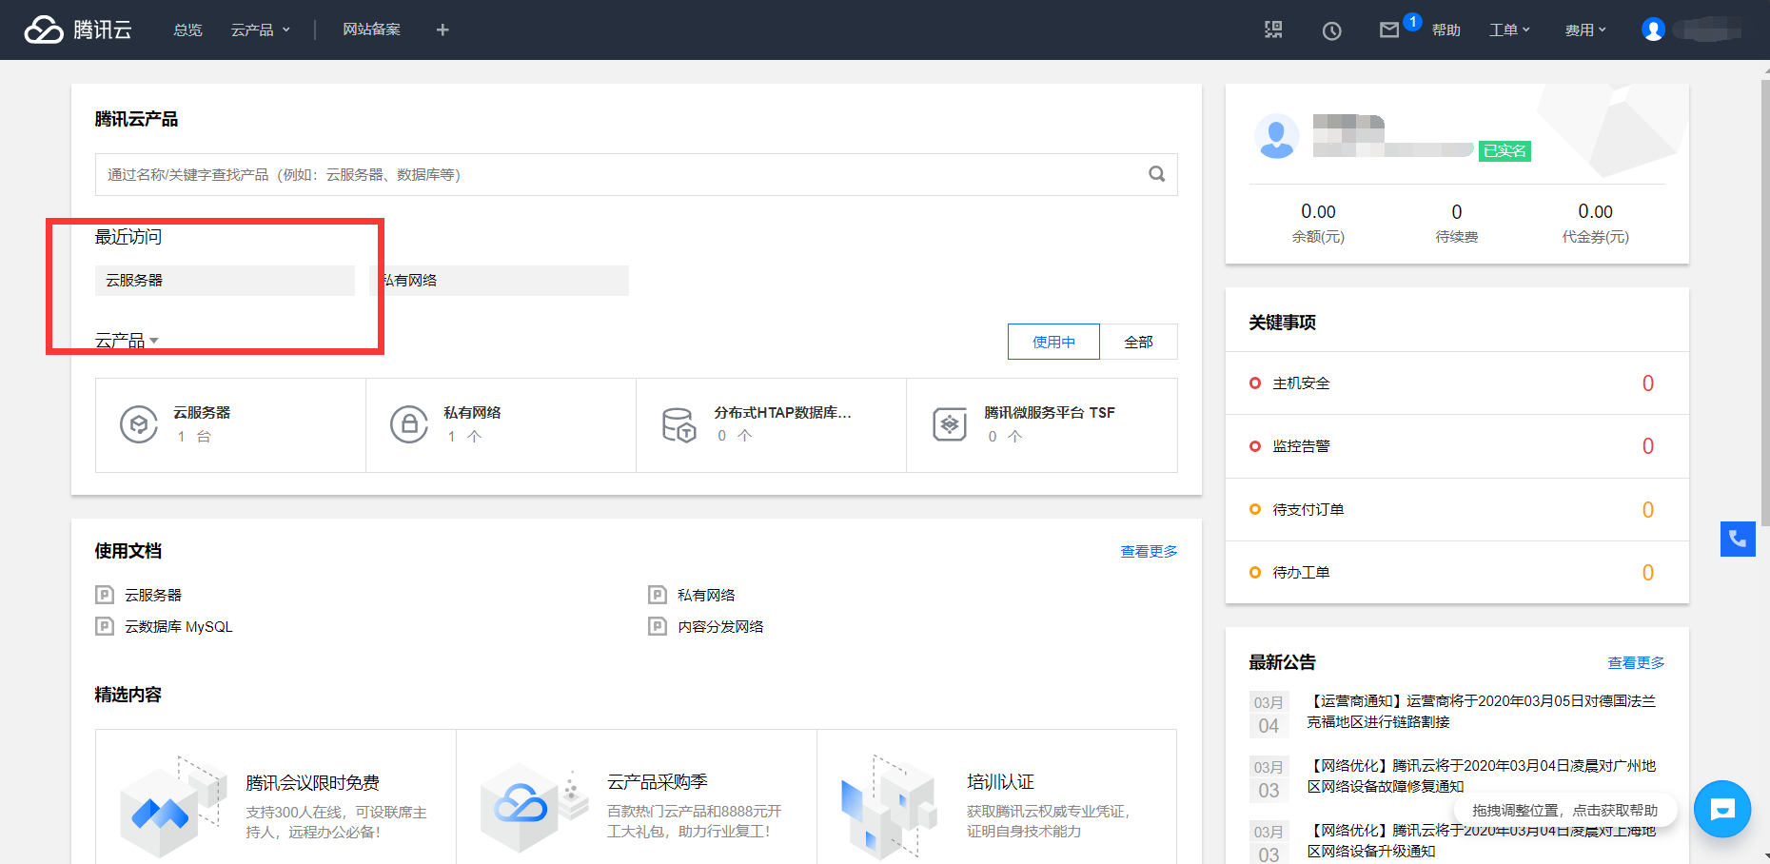Expand the 云产品 section triangle
This screenshot has height=864, width=1770.
coord(154,341)
